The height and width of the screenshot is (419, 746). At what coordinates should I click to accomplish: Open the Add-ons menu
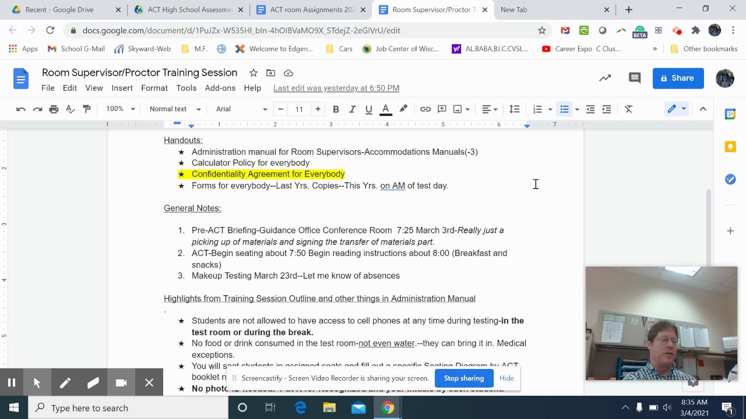(220, 88)
